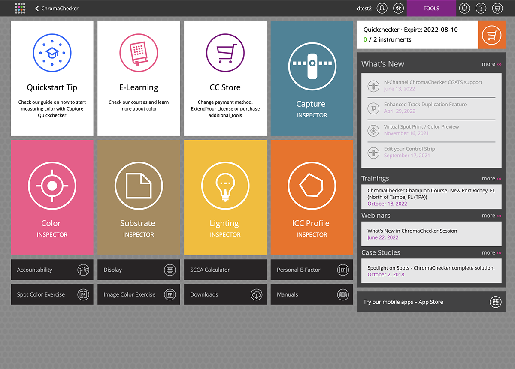Screen dimensions: 515x369
Task: Open the help question mark icon
Action: pos(481,8)
